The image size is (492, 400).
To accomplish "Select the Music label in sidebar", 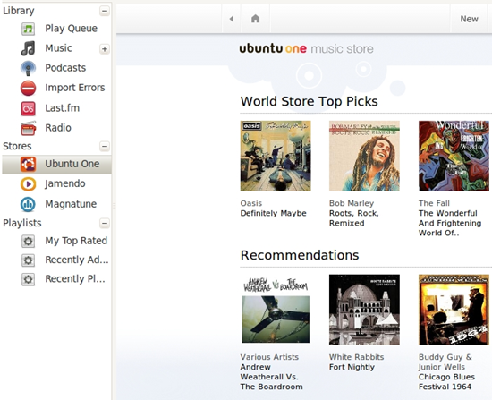I will pos(58,48).
